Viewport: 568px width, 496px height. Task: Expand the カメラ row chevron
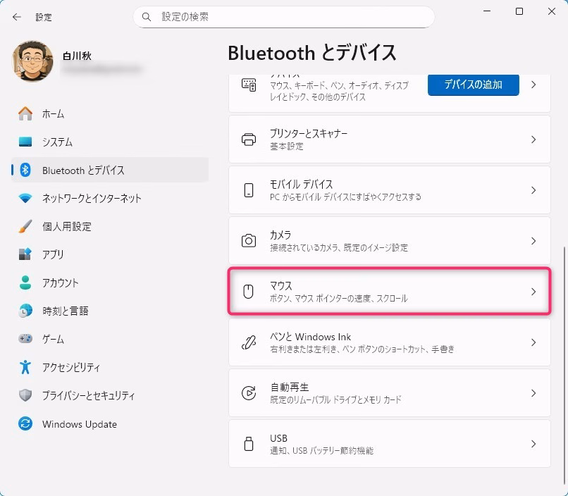coord(533,241)
